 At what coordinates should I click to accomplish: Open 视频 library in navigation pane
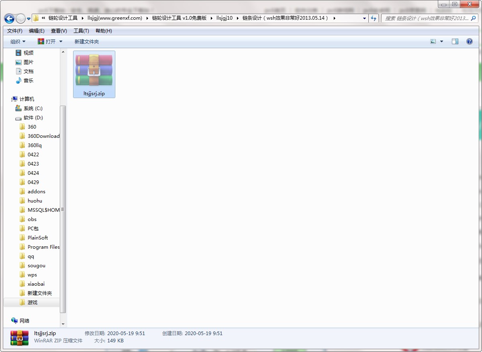click(x=25, y=53)
